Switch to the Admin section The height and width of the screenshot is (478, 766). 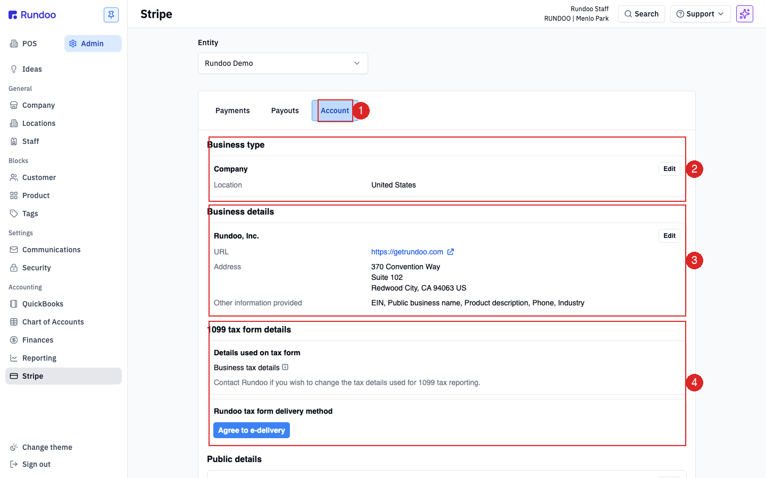[x=93, y=44]
